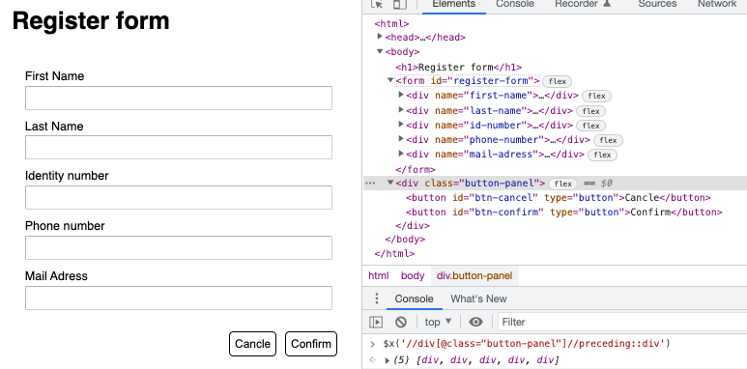
Task: Click the Cancle button on the form
Action: point(252,344)
